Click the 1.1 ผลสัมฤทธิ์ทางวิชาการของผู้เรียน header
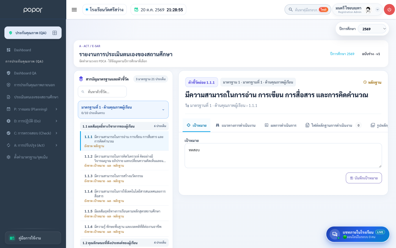This screenshot has height=248, width=396. [124, 126]
